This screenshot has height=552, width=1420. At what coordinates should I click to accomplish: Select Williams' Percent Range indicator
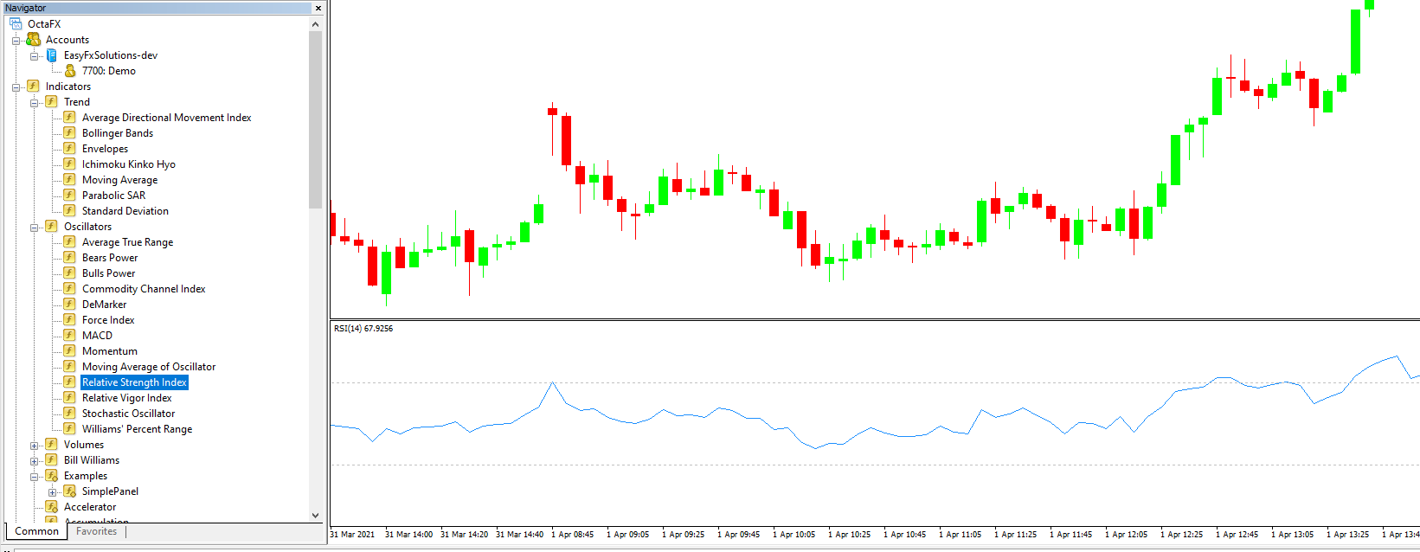click(x=137, y=429)
